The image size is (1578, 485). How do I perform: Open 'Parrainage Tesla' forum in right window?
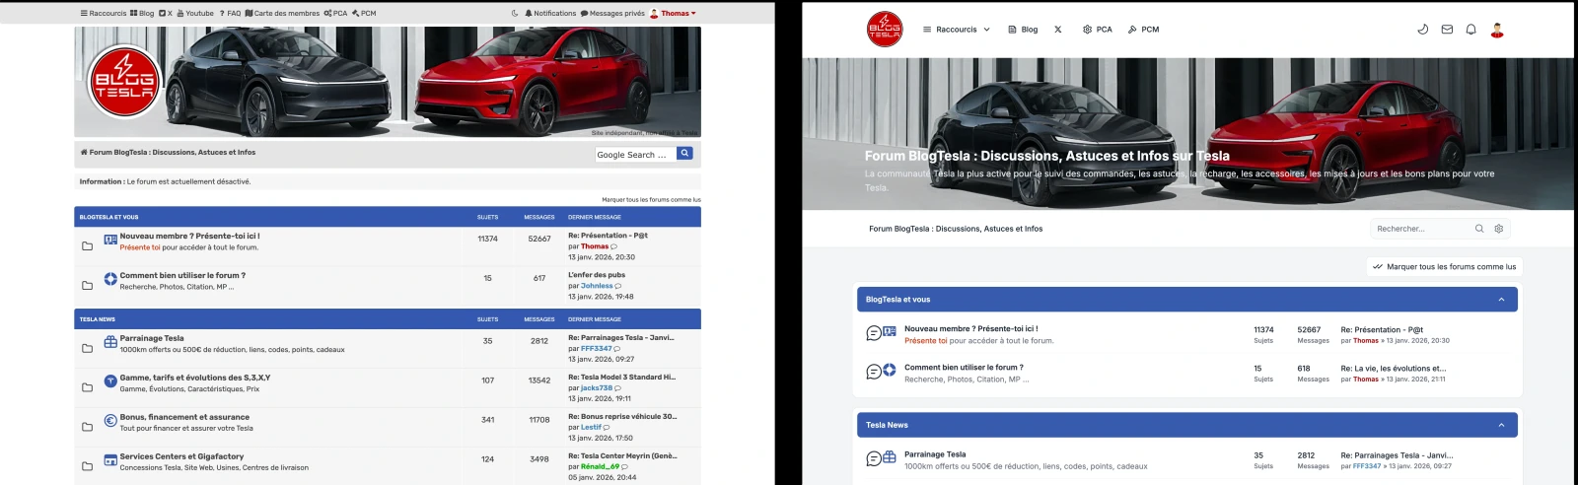935,454
